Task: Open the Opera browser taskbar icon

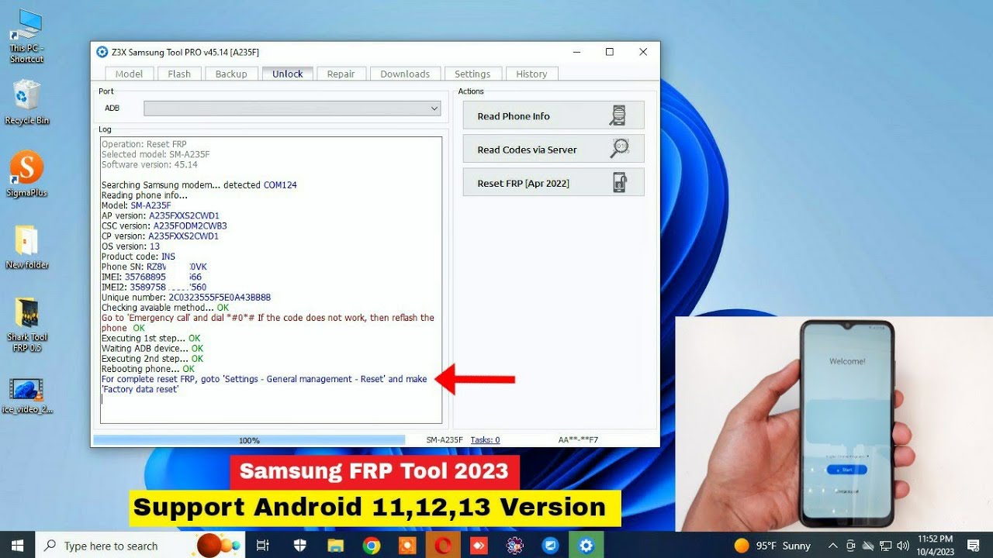Action: click(x=443, y=546)
